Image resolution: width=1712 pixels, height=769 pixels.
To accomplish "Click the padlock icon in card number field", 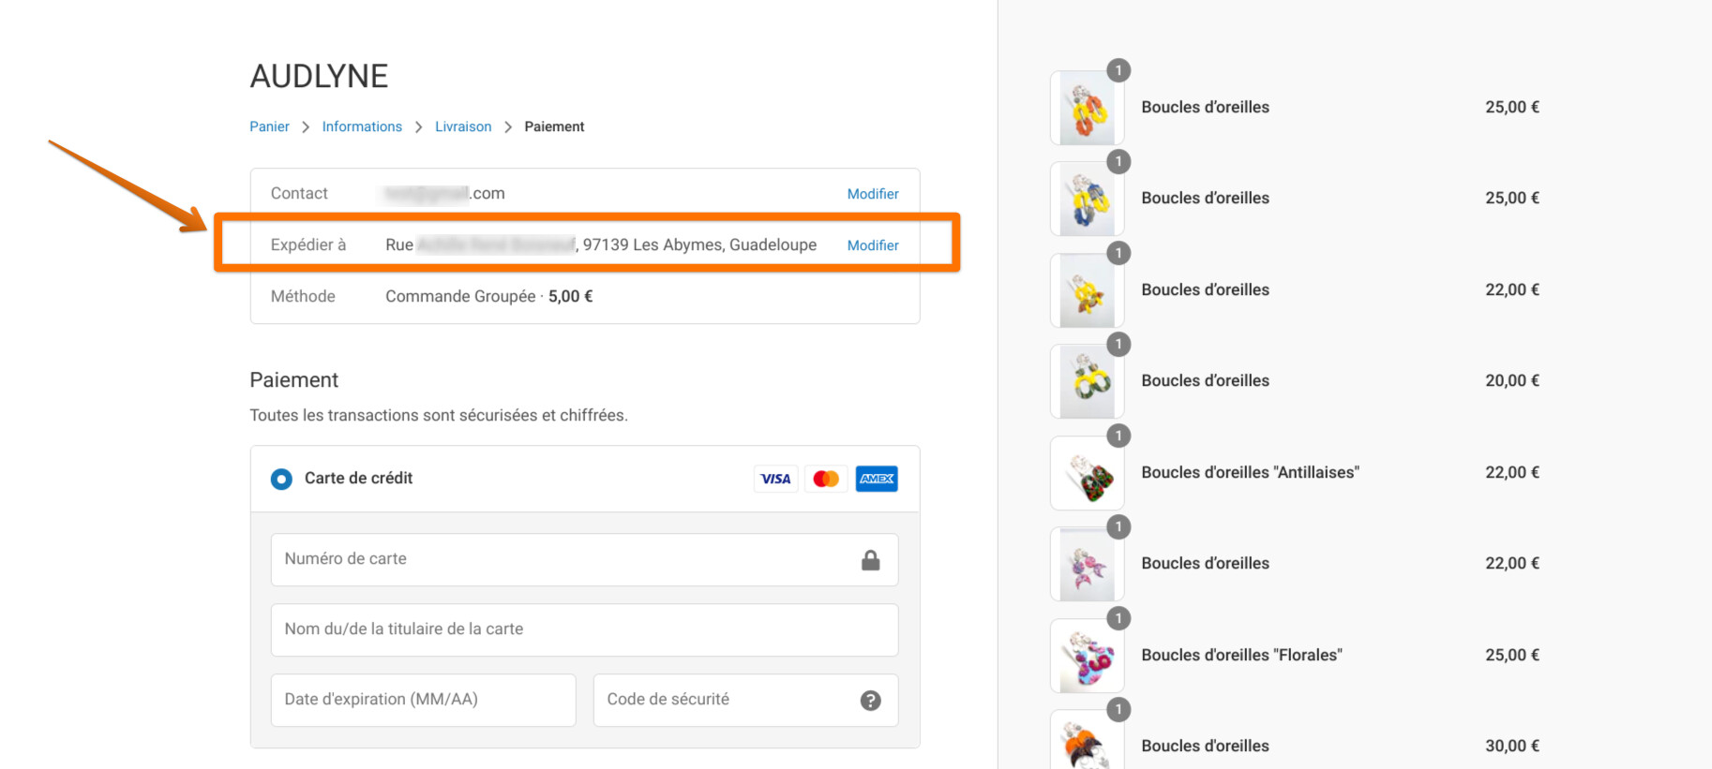I will coord(870,560).
